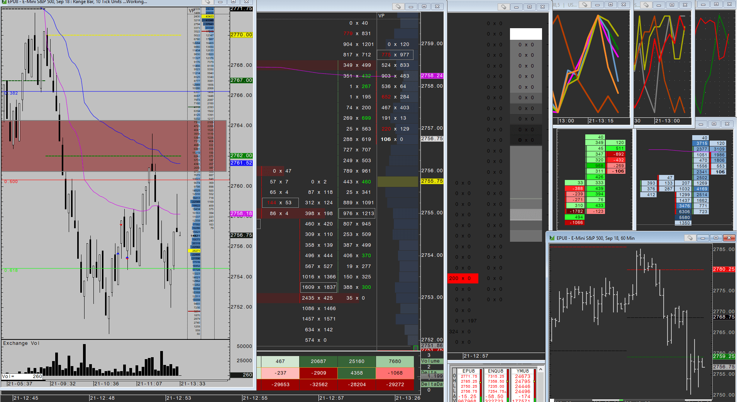Click the link icon in the footprint VP window
Image resolution: width=737 pixels, height=402 pixels.
[398, 7]
